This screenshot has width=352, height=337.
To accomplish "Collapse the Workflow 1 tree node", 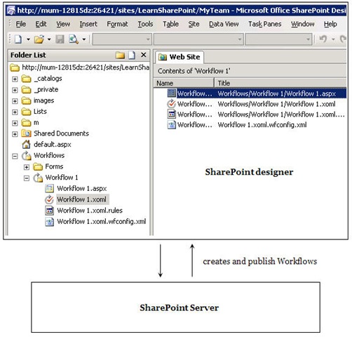I will [x=27, y=178].
